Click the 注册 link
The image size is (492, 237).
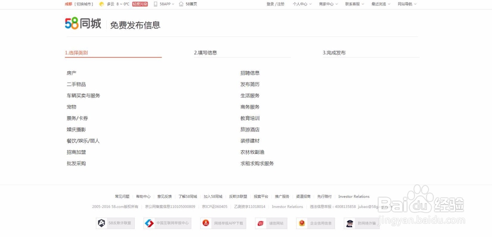click(x=280, y=4)
